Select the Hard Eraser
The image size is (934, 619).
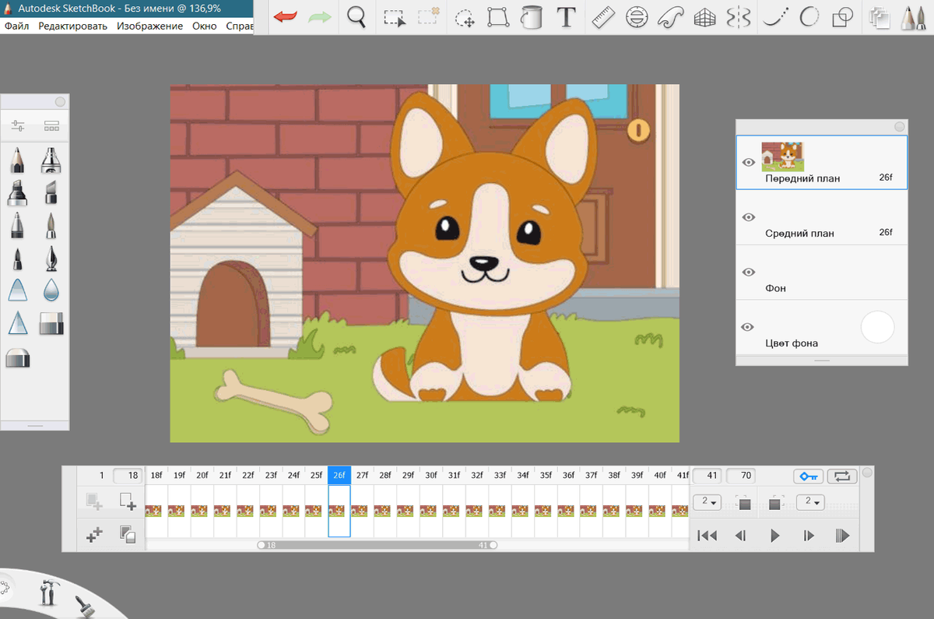coord(51,323)
